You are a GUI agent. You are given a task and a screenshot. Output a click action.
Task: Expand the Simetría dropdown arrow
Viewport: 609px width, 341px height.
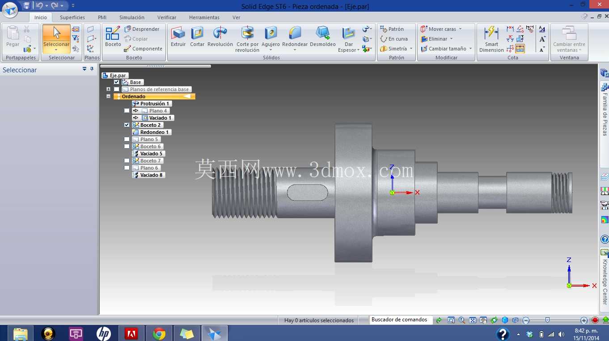coord(411,49)
